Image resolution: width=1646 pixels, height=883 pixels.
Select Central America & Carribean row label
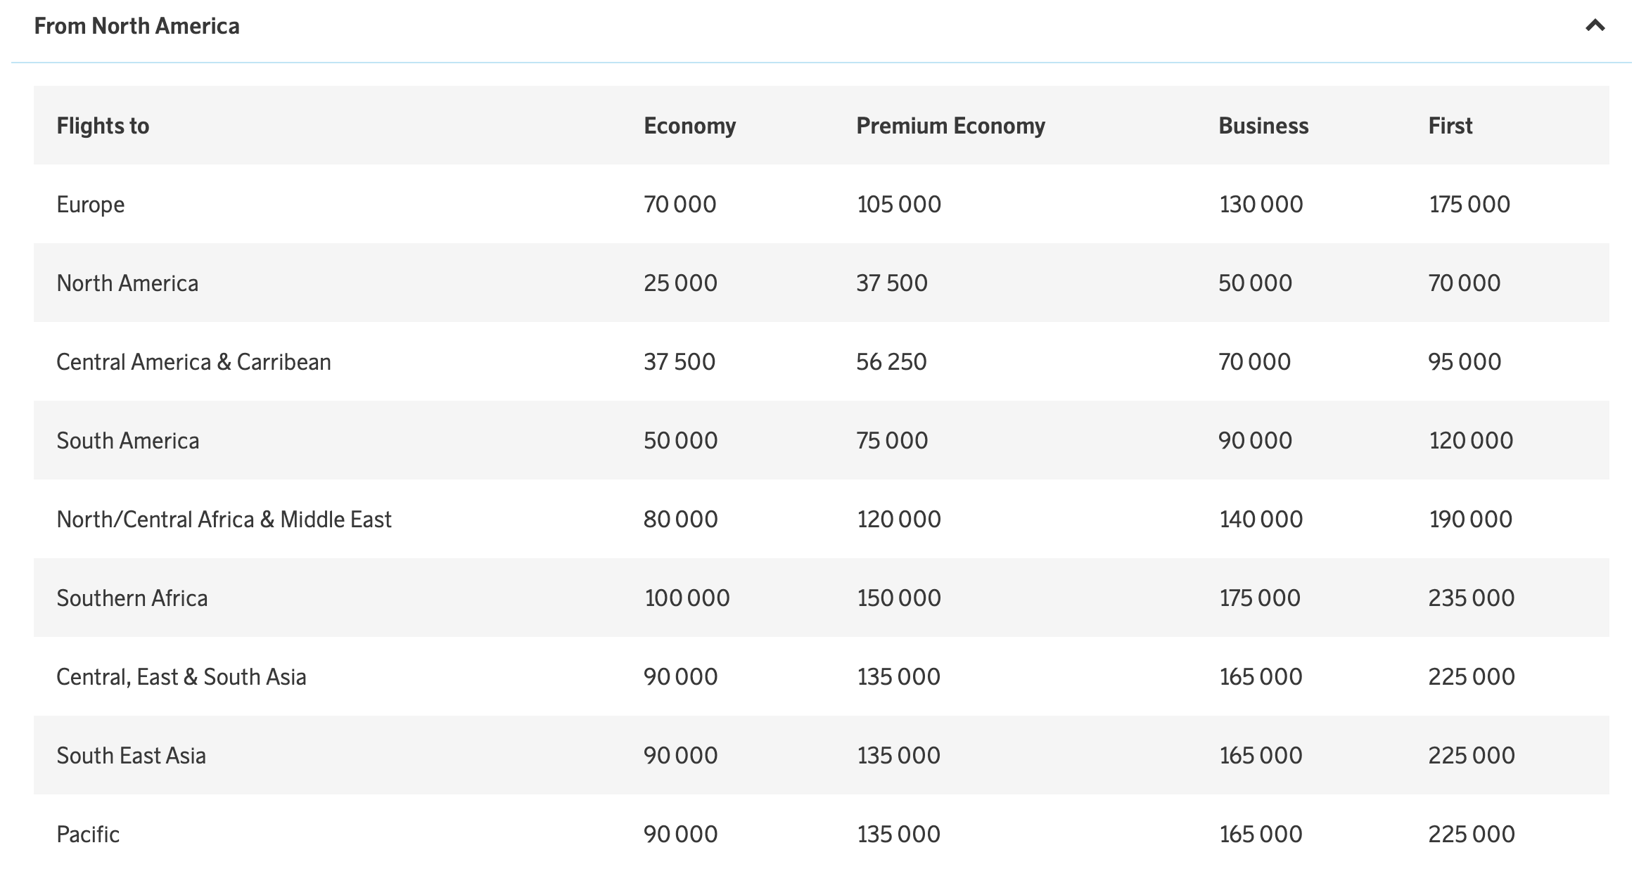click(x=193, y=362)
